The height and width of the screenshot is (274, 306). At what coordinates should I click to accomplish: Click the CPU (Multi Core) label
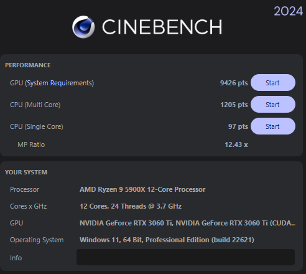35,105
